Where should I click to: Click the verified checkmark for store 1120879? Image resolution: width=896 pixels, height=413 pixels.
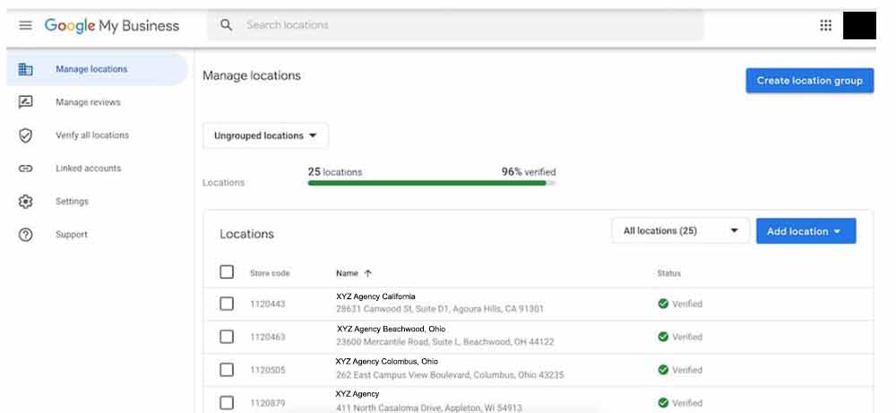[x=663, y=403]
